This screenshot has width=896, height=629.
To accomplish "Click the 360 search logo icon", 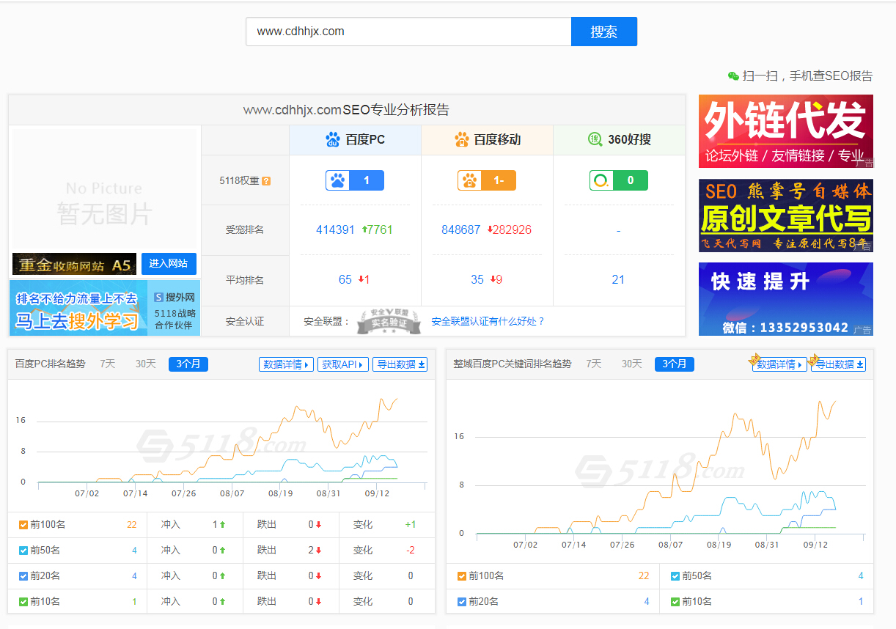I will [595, 139].
